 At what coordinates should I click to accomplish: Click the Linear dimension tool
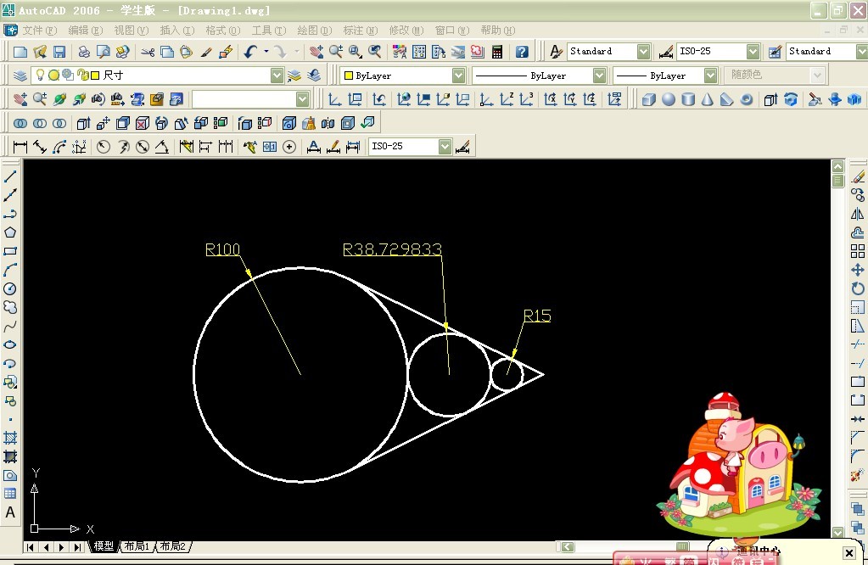click(x=20, y=147)
